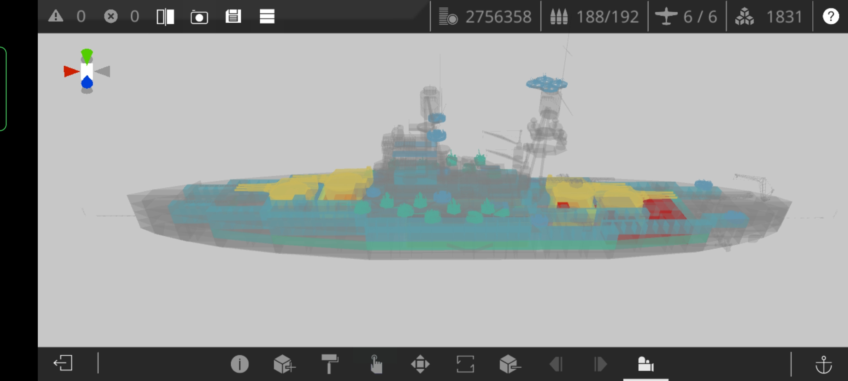This screenshot has height=381, width=848.
Task: Select the paint roller tool
Action: point(330,364)
